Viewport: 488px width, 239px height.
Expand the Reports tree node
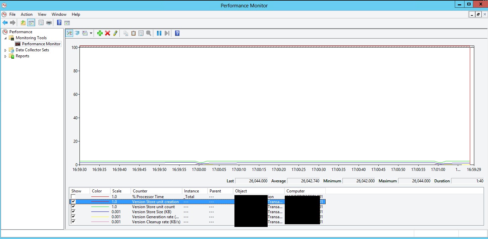(x=5, y=56)
